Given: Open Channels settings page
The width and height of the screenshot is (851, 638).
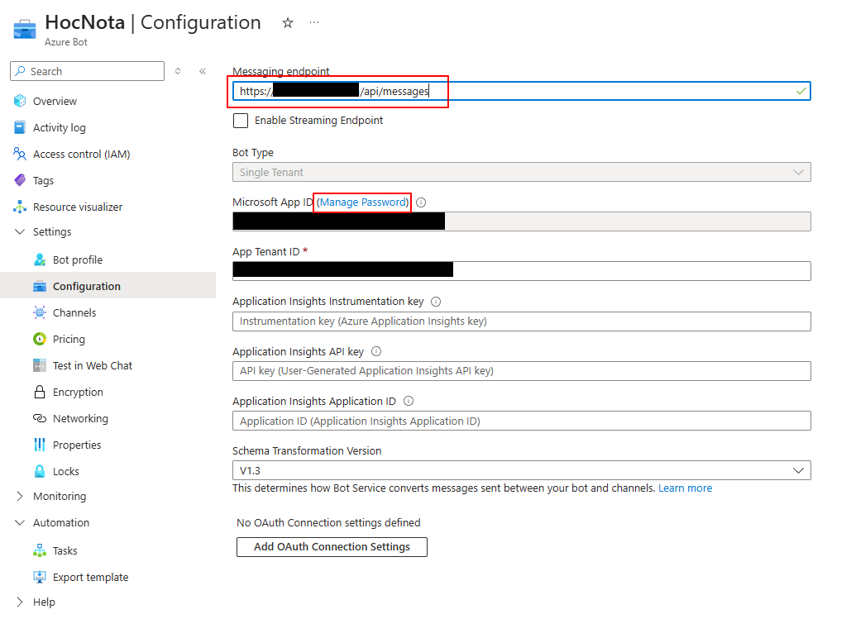Looking at the screenshot, I should [x=74, y=312].
